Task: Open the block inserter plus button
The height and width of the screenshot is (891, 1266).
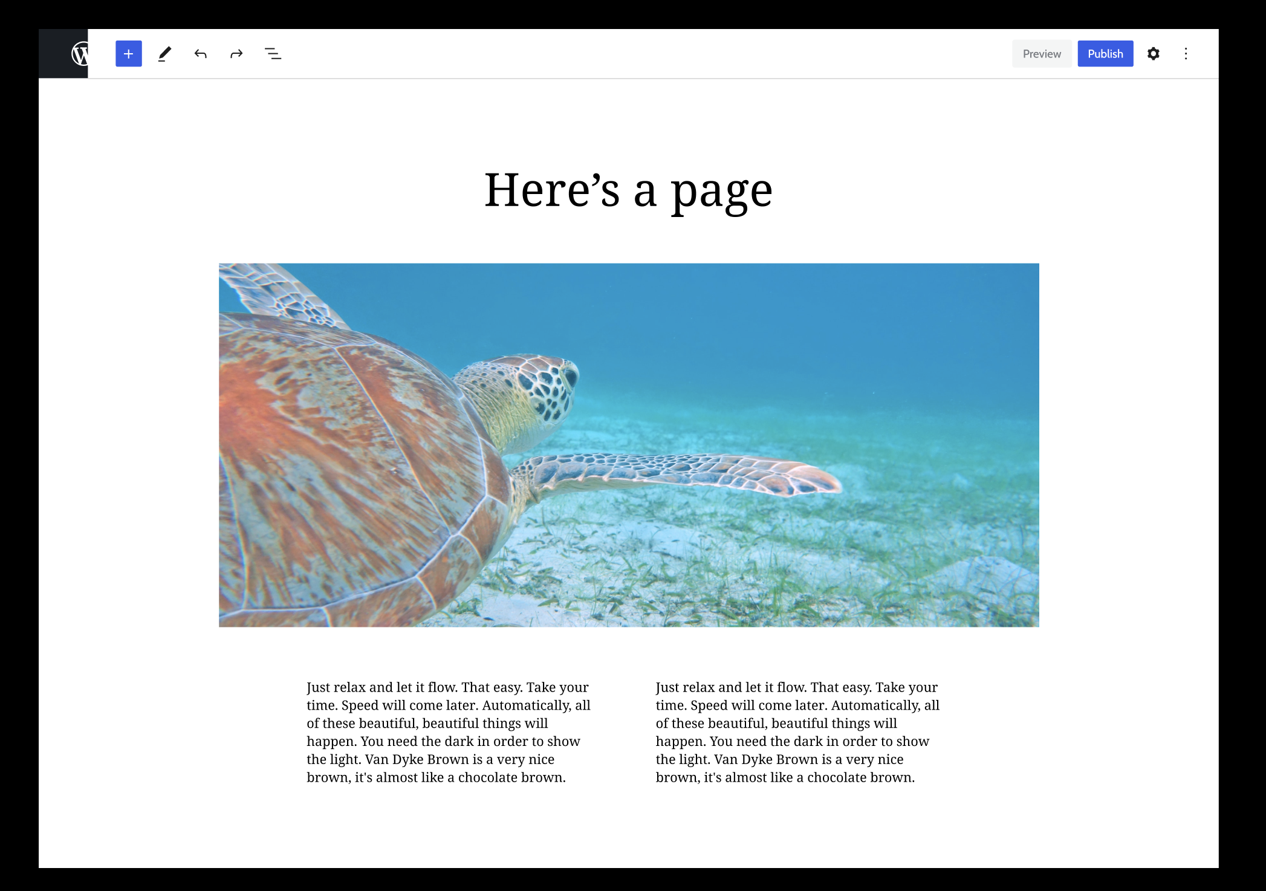Action: [x=128, y=54]
